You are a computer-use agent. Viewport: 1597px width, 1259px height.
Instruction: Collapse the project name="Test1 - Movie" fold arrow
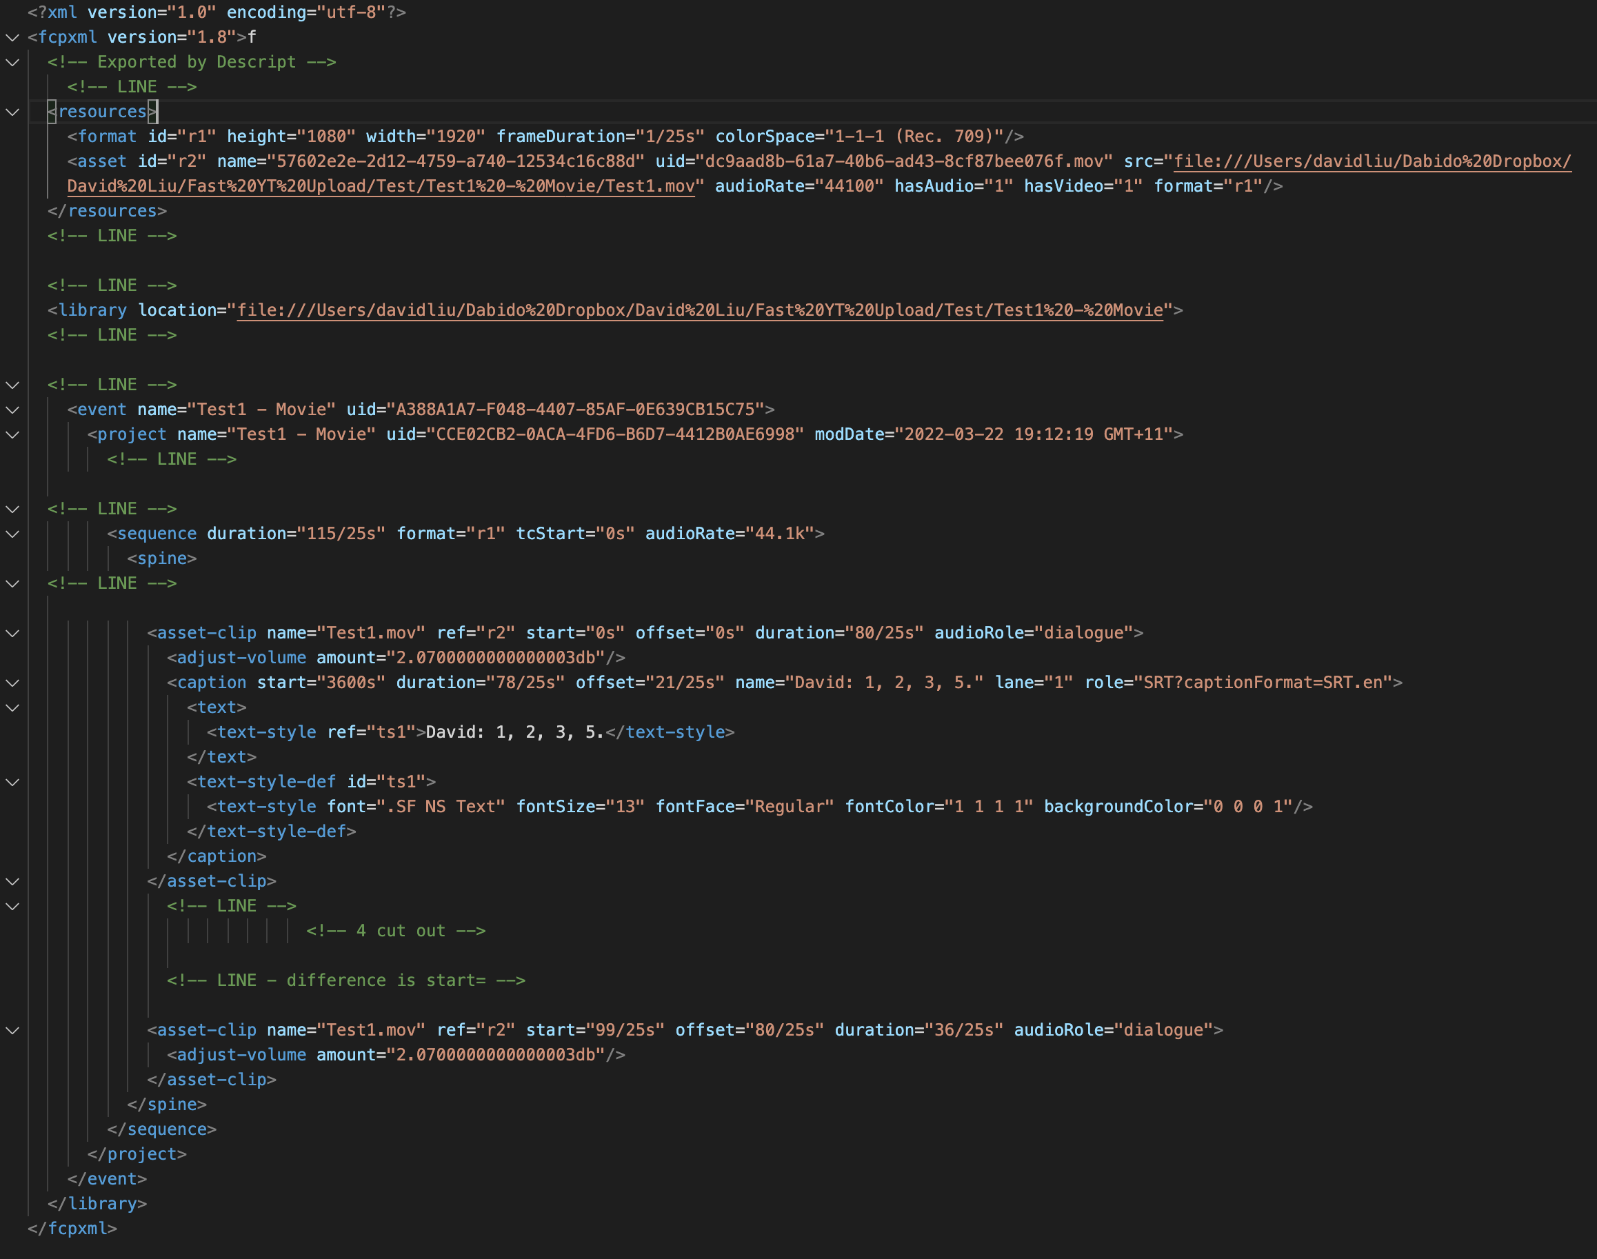tap(12, 434)
